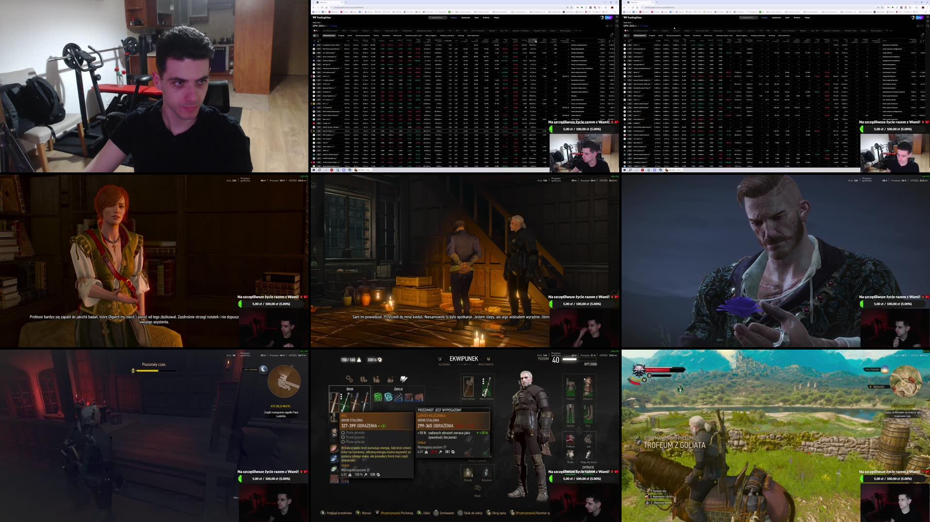Click Kto sieje wiatr quest tracker title
Image resolution: width=930 pixels, height=522 pixels.
(281, 406)
